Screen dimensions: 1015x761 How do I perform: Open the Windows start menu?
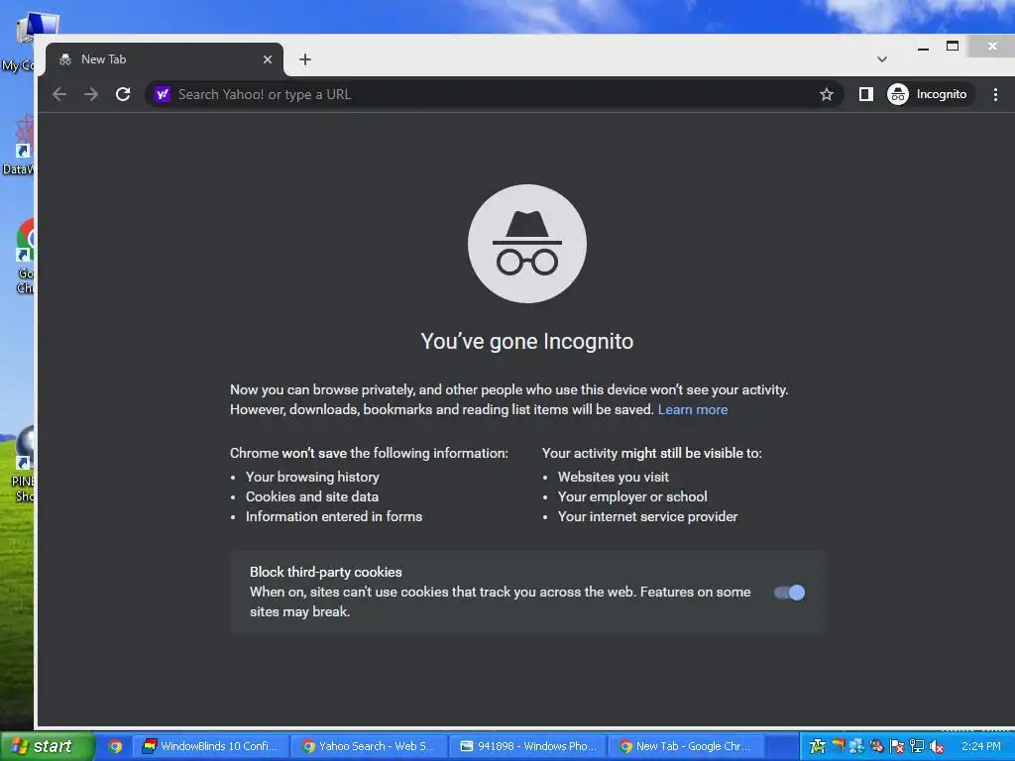click(x=46, y=746)
